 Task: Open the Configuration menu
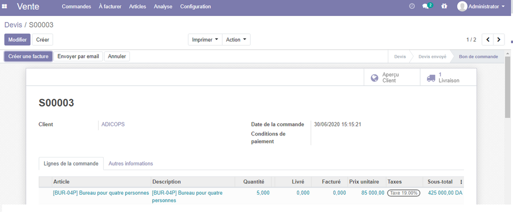click(195, 6)
